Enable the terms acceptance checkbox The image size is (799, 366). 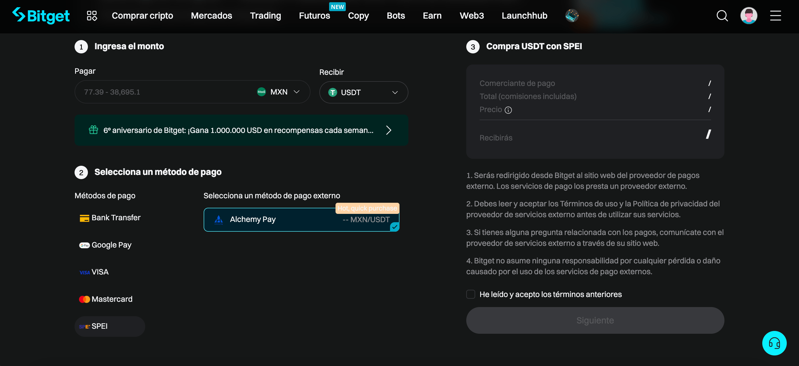(x=470, y=294)
